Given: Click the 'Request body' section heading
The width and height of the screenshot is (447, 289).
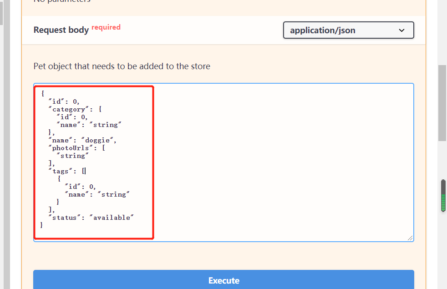Looking at the screenshot, I should click(61, 30).
